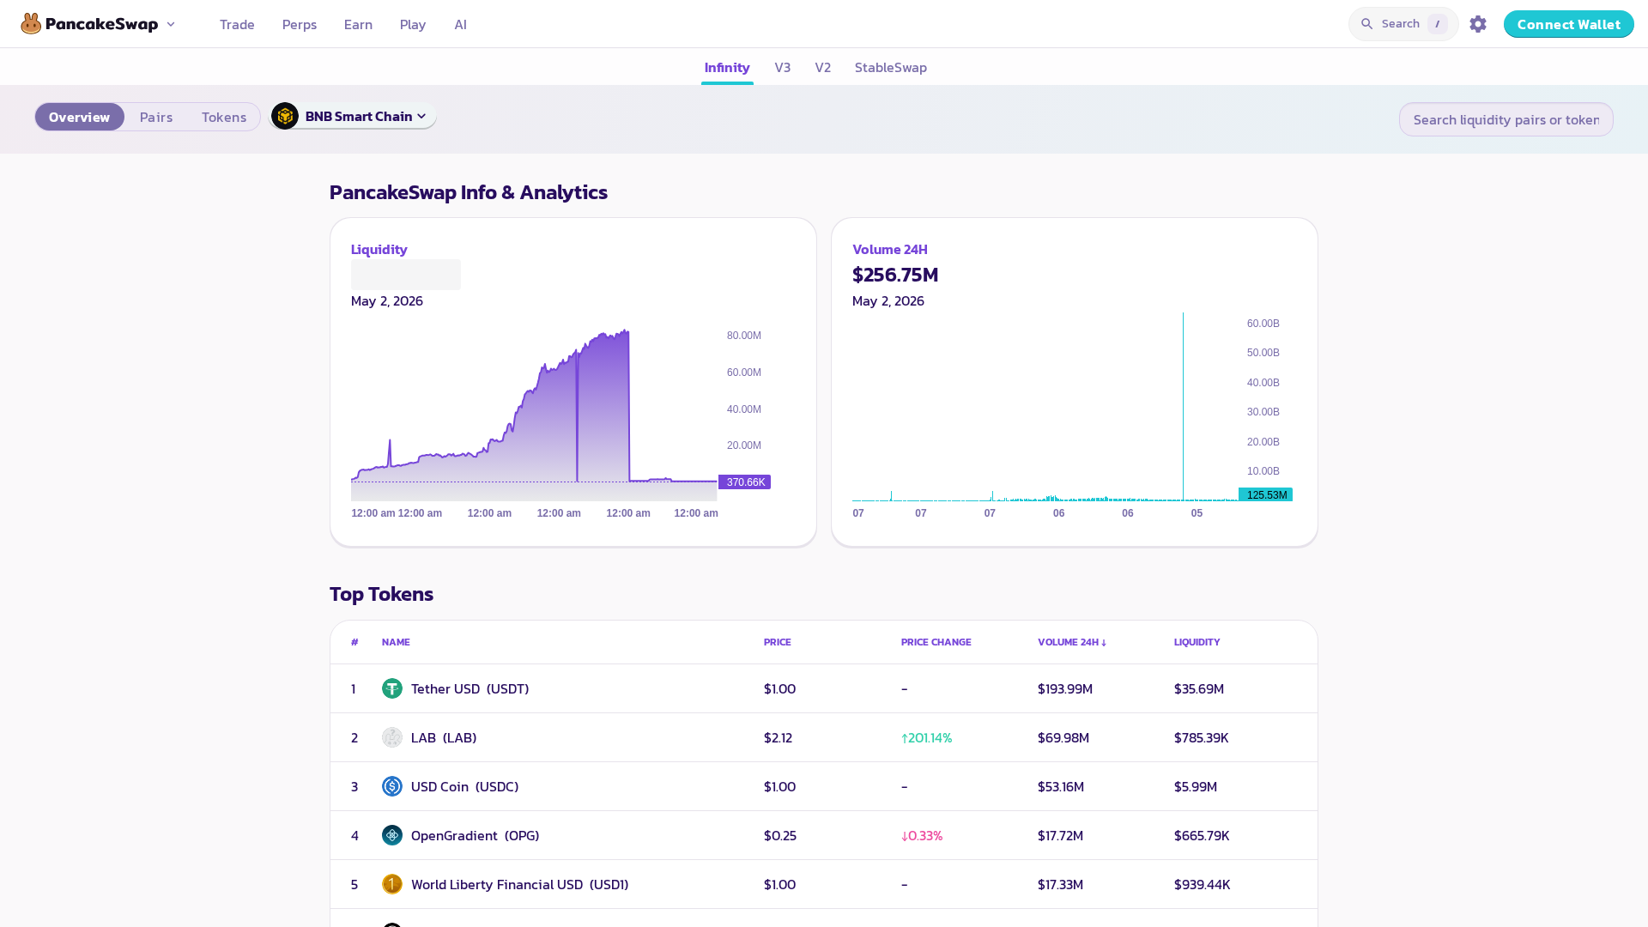Click USD Coin volume value $53.16M

(1061, 786)
